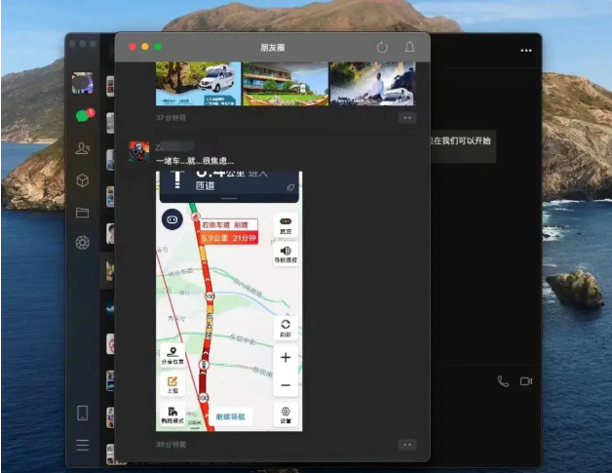Screen dimensions: 612x473
Task: Open the three-dot menu in chat window
Action: tap(525, 51)
